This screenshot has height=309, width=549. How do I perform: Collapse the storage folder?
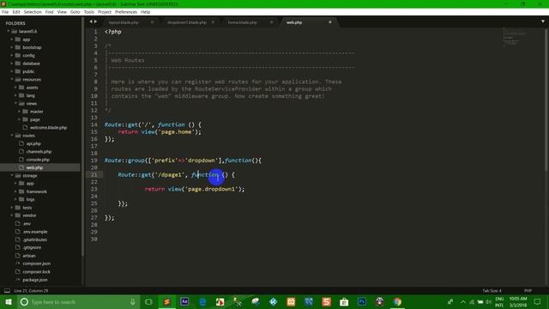pos(12,175)
